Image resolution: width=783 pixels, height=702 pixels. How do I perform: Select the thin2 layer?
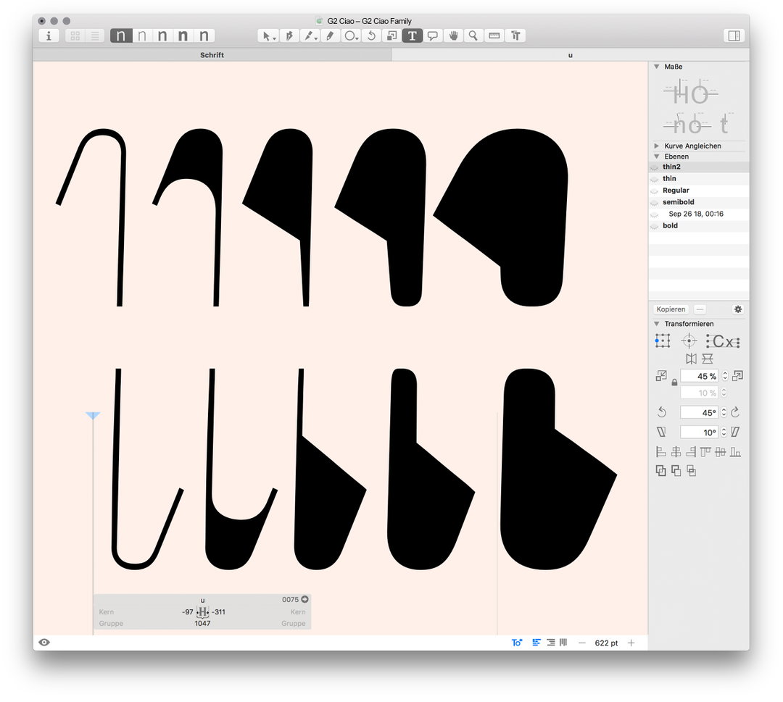(699, 167)
